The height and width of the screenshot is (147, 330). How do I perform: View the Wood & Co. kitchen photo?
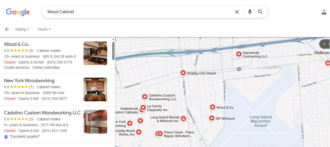[x=95, y=53]
